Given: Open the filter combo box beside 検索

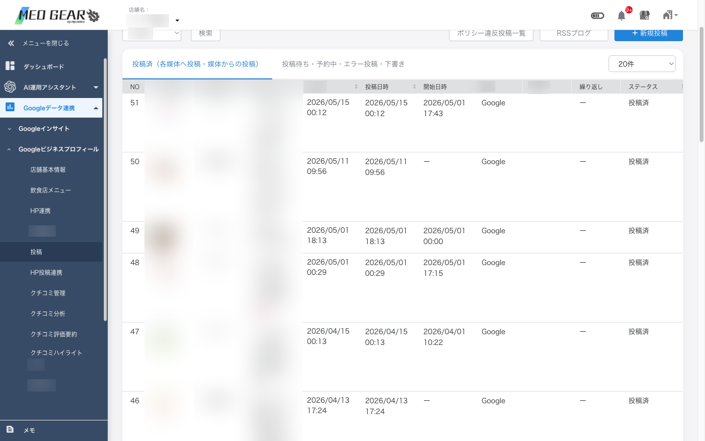Looking at the screenshot, I should [x=152, y=33].
